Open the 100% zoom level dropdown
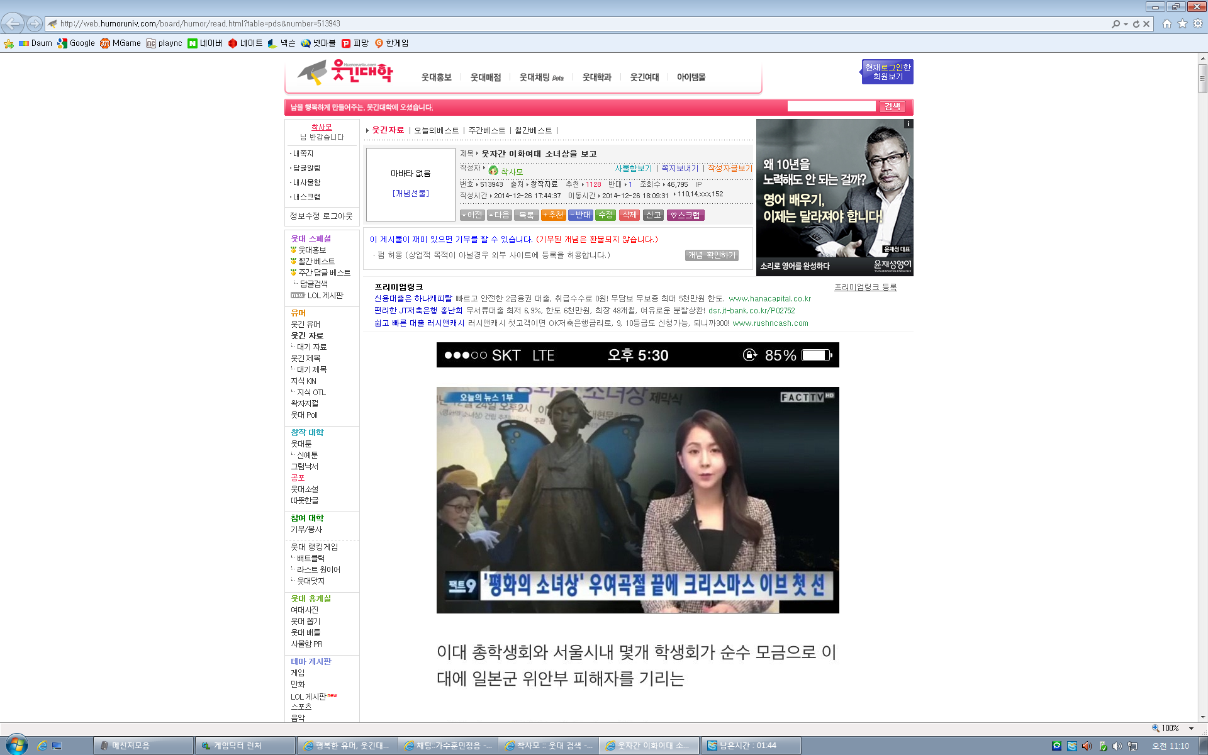 click(1191, 728)
